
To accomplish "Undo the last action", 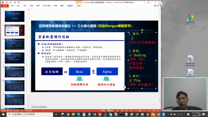I will point(10,2).
